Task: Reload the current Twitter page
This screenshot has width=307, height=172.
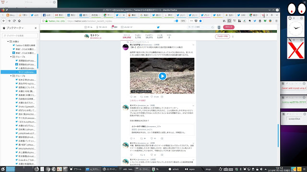Action: 14,21
